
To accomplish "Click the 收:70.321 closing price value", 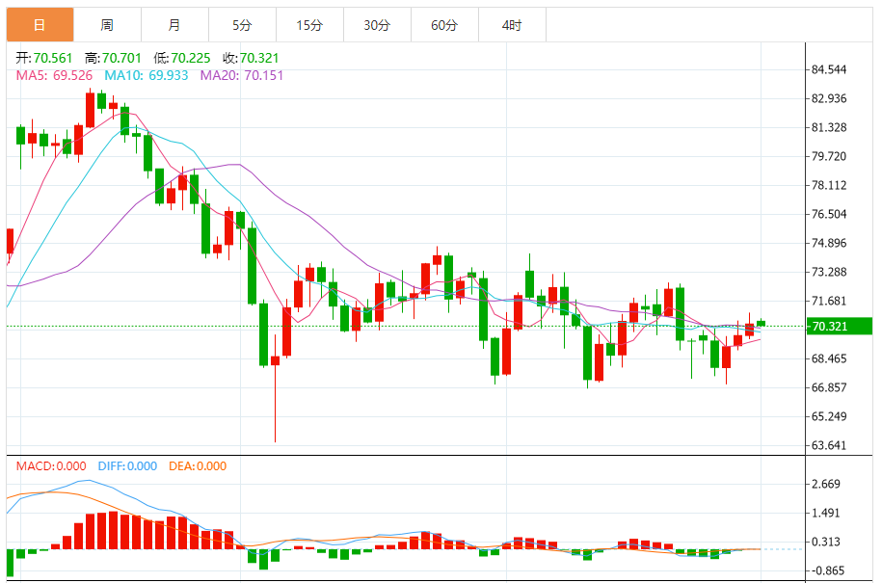I will (251, 58).
